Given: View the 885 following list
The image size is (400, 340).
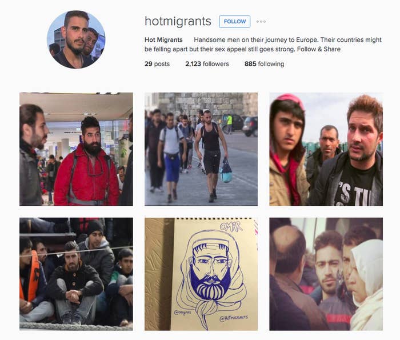Looking at the screenshot, I should (264, 64).
